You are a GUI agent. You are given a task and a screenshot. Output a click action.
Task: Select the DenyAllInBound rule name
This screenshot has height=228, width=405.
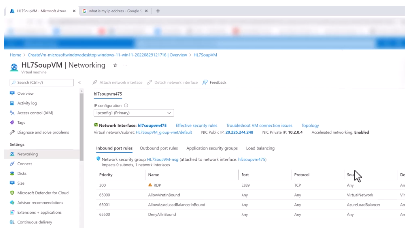pos(162,214)
